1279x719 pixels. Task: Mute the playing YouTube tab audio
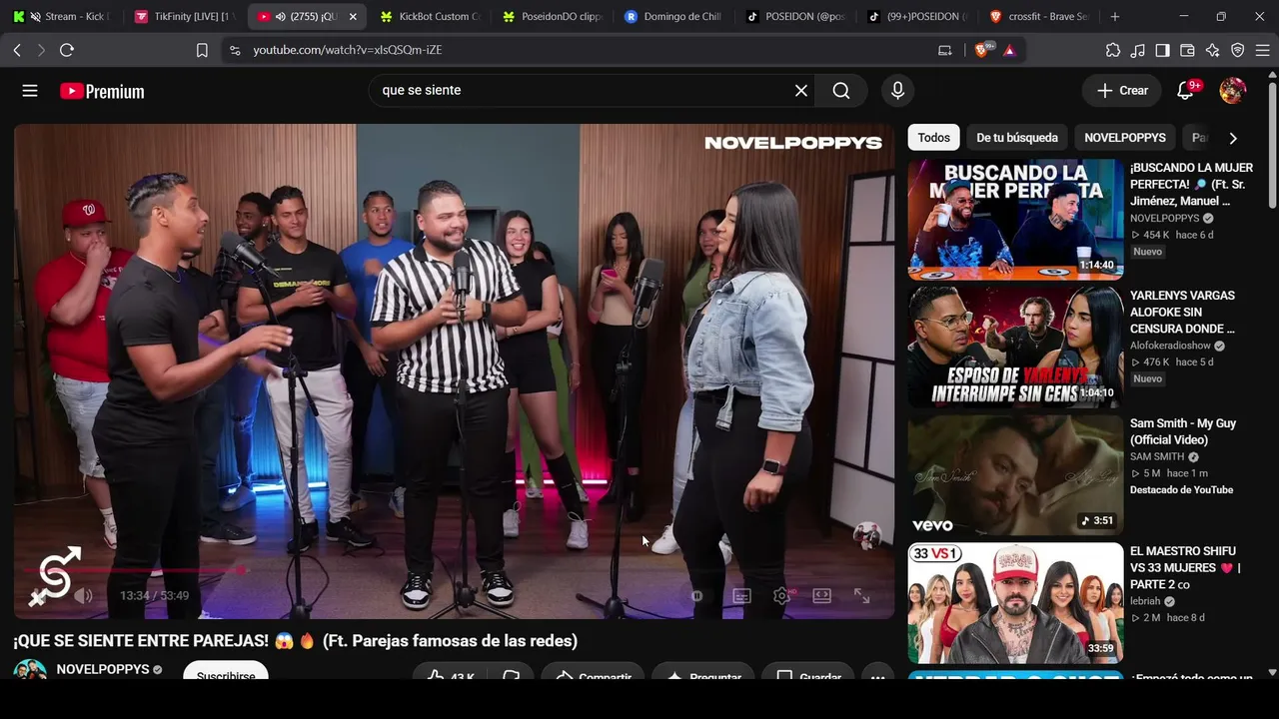coord(280,17)
